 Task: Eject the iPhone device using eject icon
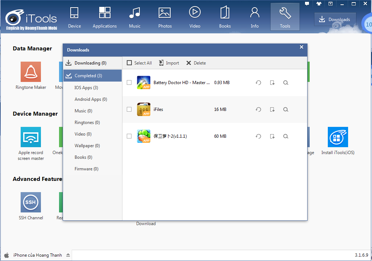click(x=68, y=255)
